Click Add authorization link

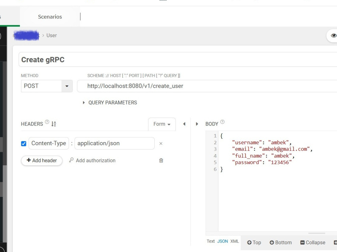pyautogui.click(x=92, y=161)
